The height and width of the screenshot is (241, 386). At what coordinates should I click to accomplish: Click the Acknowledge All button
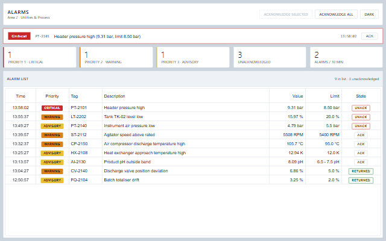(x=336, y=14)
